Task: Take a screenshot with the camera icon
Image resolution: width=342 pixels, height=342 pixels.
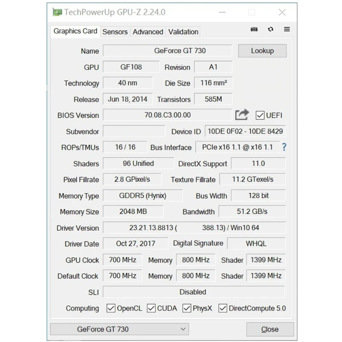Action: click(254, 29)
